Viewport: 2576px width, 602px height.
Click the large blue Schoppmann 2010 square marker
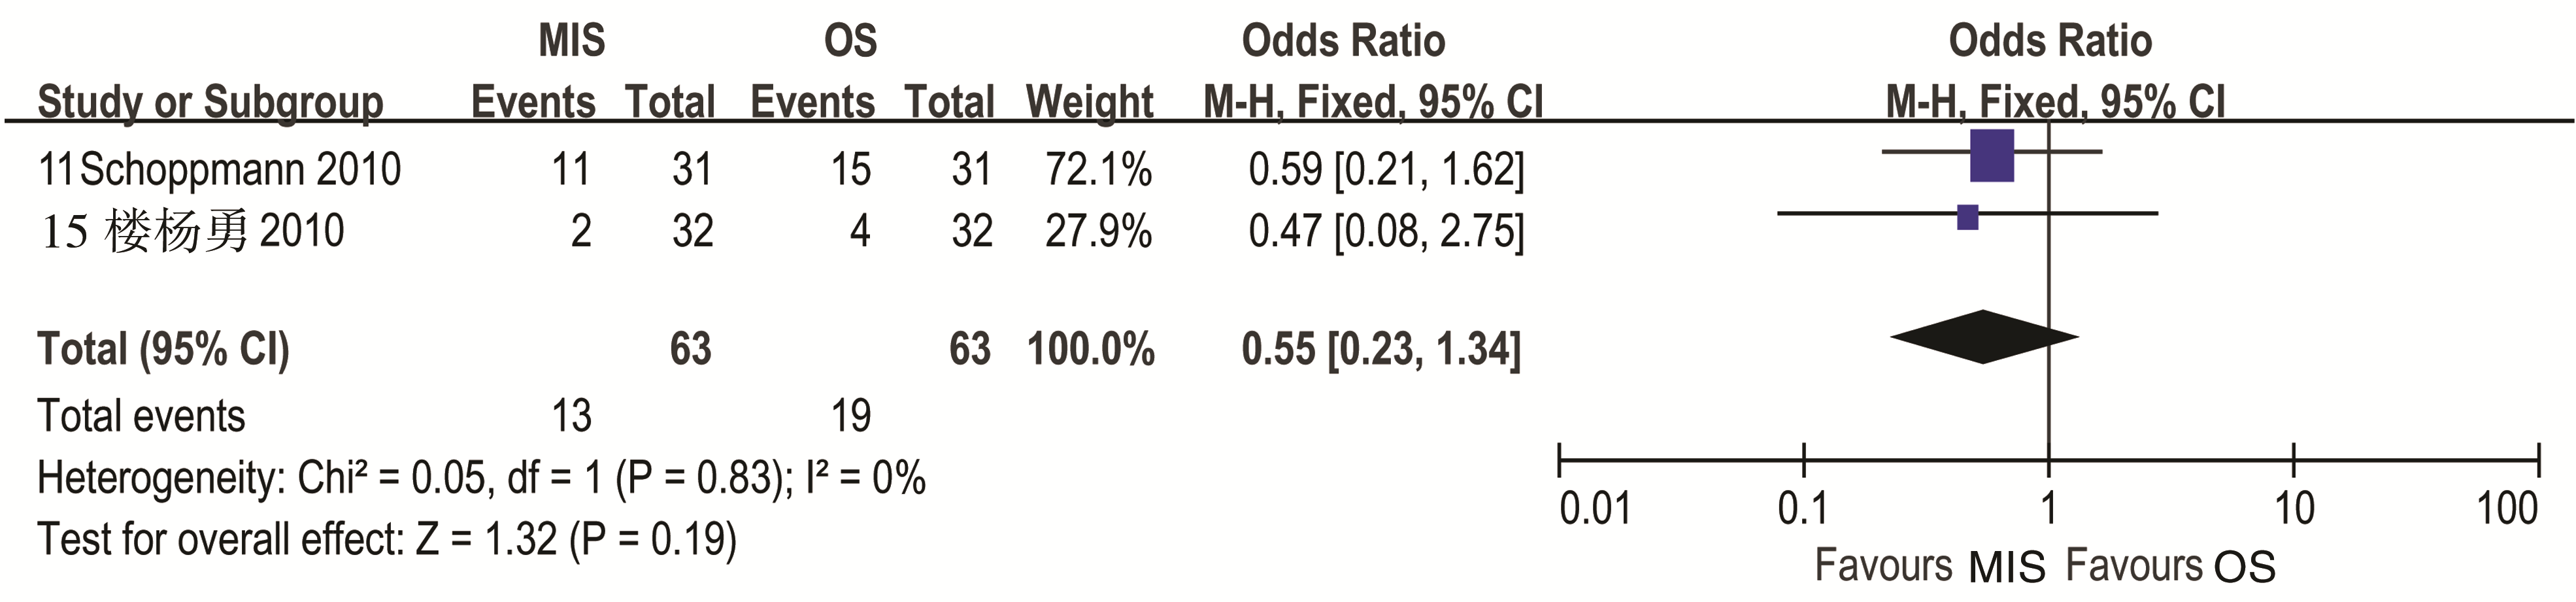[1991, 156]
